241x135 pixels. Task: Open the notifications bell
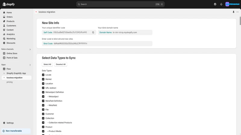point(221,4)
